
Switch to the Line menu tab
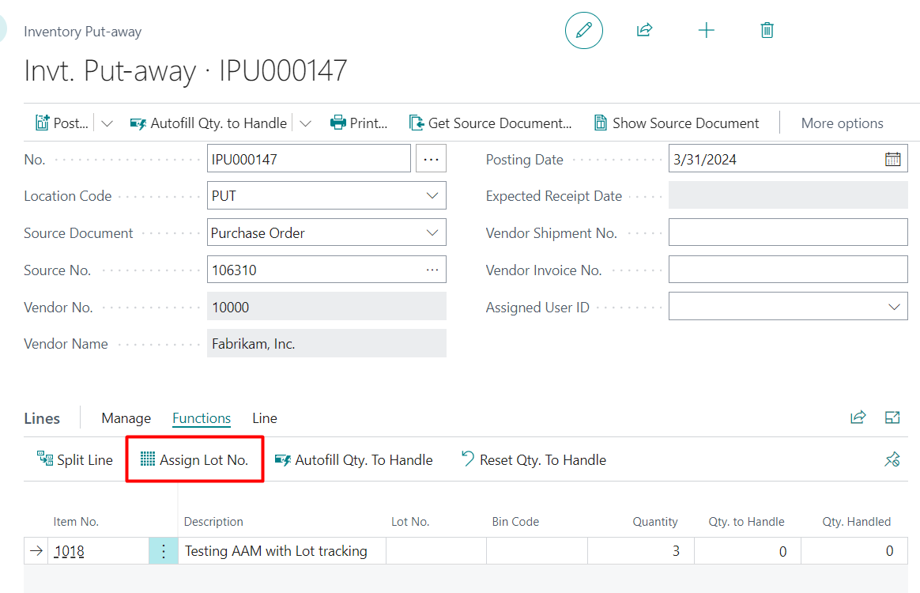pos(264,418)
